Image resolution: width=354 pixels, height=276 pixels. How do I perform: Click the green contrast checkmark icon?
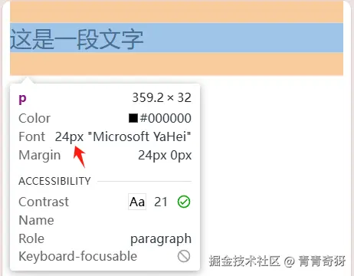tap(184, 202)
